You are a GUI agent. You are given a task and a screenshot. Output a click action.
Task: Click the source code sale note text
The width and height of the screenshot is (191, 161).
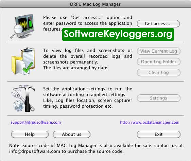[97, 148]
